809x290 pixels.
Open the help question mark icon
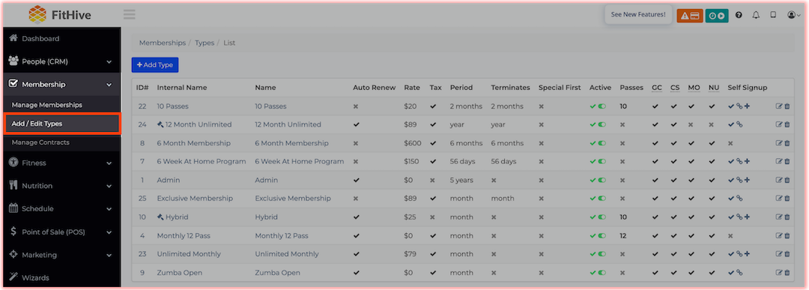click(739, 16)
